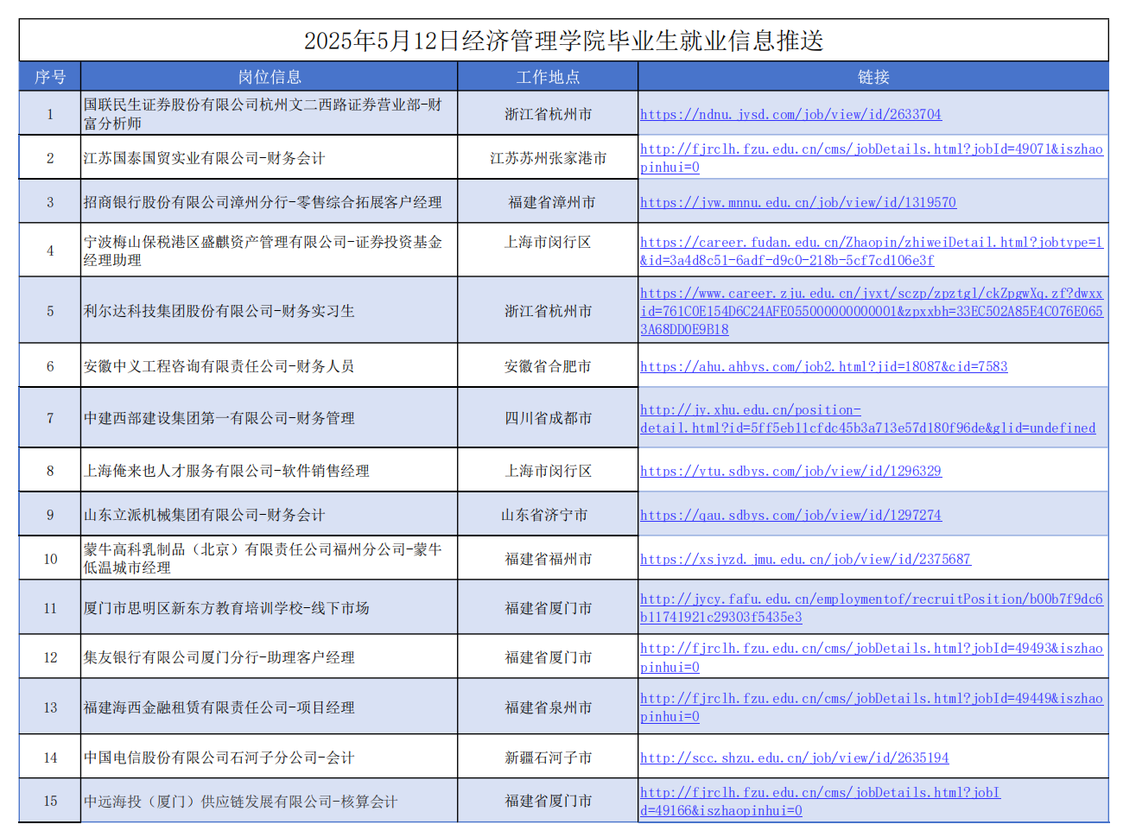Open the ytu.sdbys.com job link
The width and height of the screenshot is (1123, 837).
(x=790, y=471)
